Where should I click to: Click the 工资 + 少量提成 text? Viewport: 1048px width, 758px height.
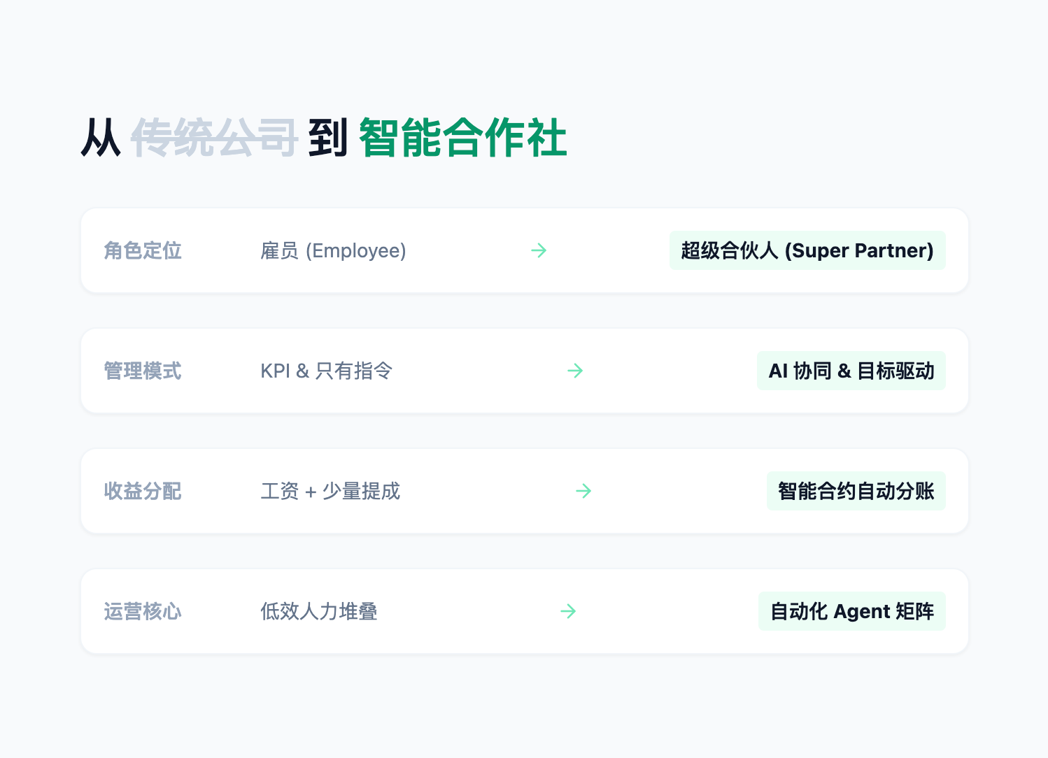pos(330,491)
